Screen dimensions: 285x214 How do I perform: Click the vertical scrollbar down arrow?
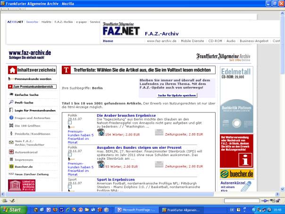pos(283,189)
